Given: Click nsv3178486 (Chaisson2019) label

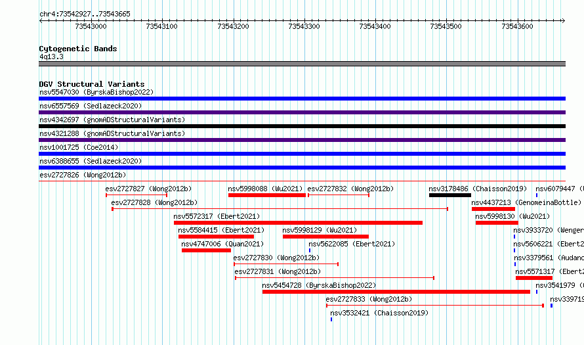Looking at the screenshot, I should click(478, 189).
